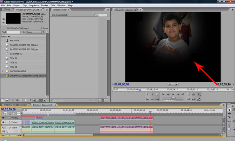Screen dimensions: 235x141
Task: Open the Fit zoom level dropdown
Action: click(x=173, y=85)
